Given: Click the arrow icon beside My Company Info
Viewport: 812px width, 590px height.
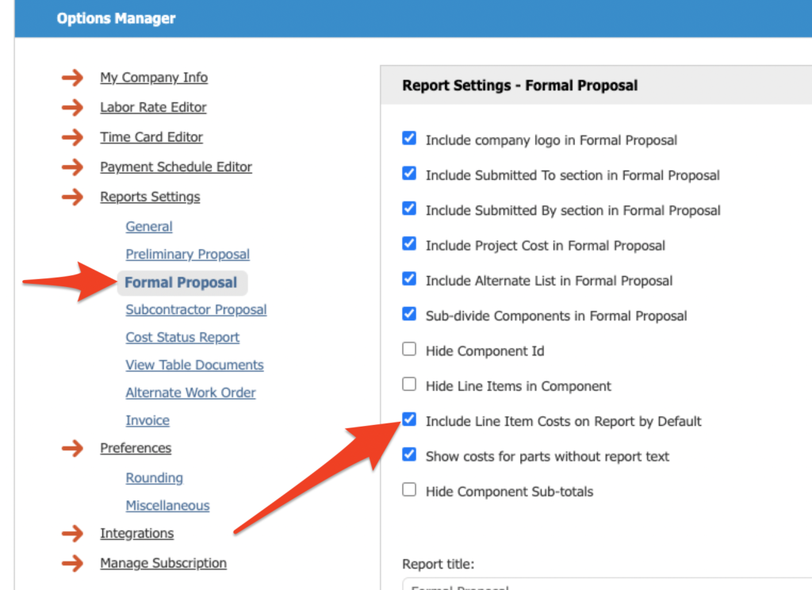Looking at the screenshot, I should pyautogui.click(x=72, y=78).
